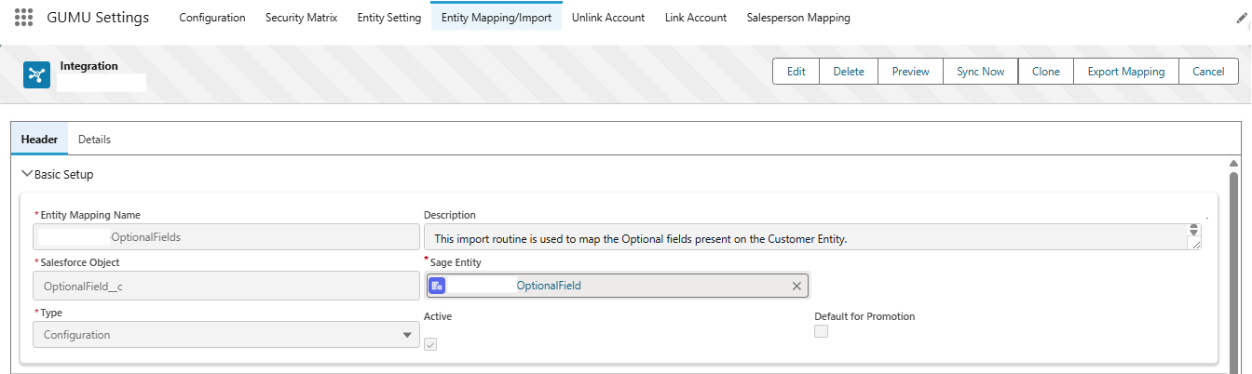Click the Description field stepper arrows
This screenshot has height=374, width=1252.
coord(1195,230)
